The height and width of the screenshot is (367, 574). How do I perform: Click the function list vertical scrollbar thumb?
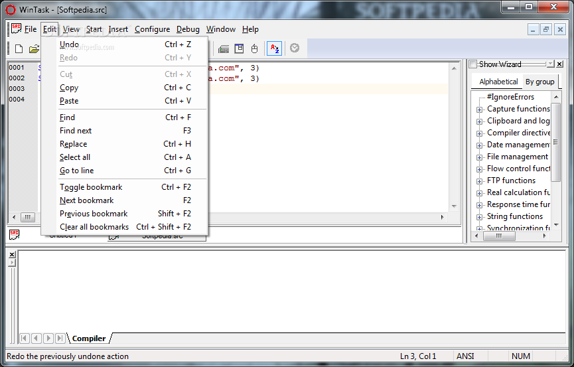click(555, 142)
